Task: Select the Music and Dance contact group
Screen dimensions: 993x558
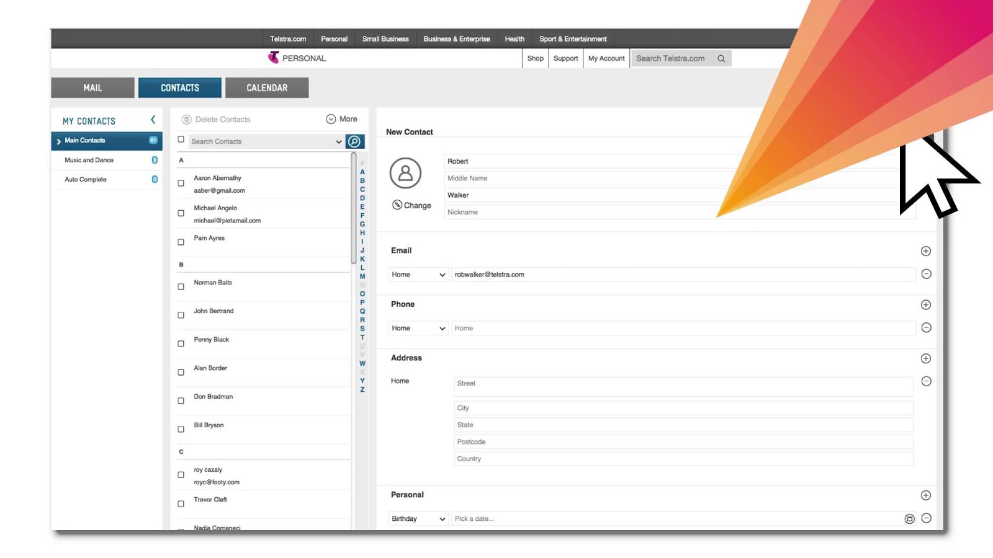Action: [x=89, y=159]
